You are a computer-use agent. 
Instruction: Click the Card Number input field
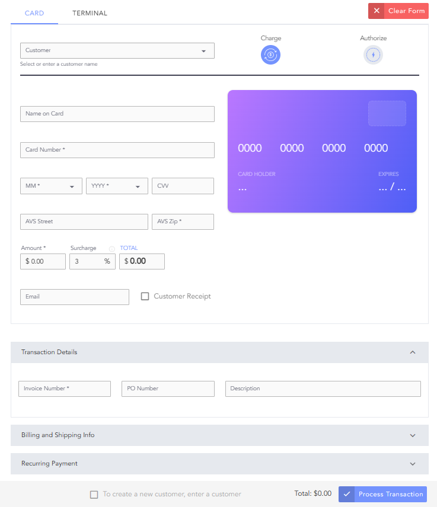(x=117, y=150)
